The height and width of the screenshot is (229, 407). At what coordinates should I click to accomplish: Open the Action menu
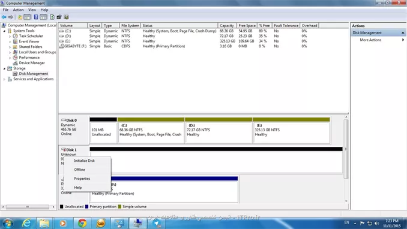[18, 10]
